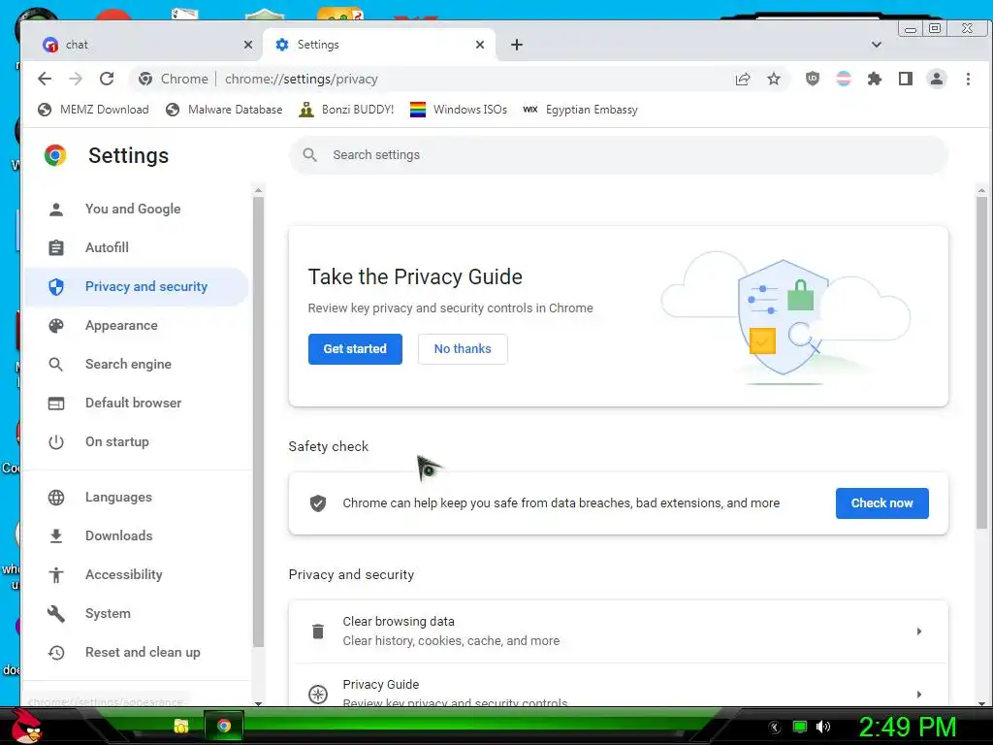
Task: Open Bonzi BUDDY! bookmark
Action: pos(346,110)
